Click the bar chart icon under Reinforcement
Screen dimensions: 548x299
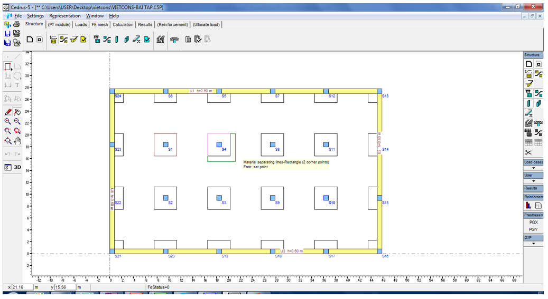[528, 206]
